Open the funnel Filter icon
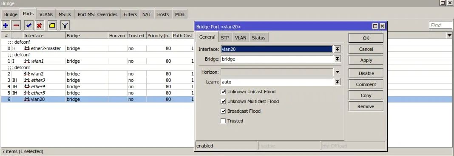This screenshot has width=454, height=156. tap(65, 26)
